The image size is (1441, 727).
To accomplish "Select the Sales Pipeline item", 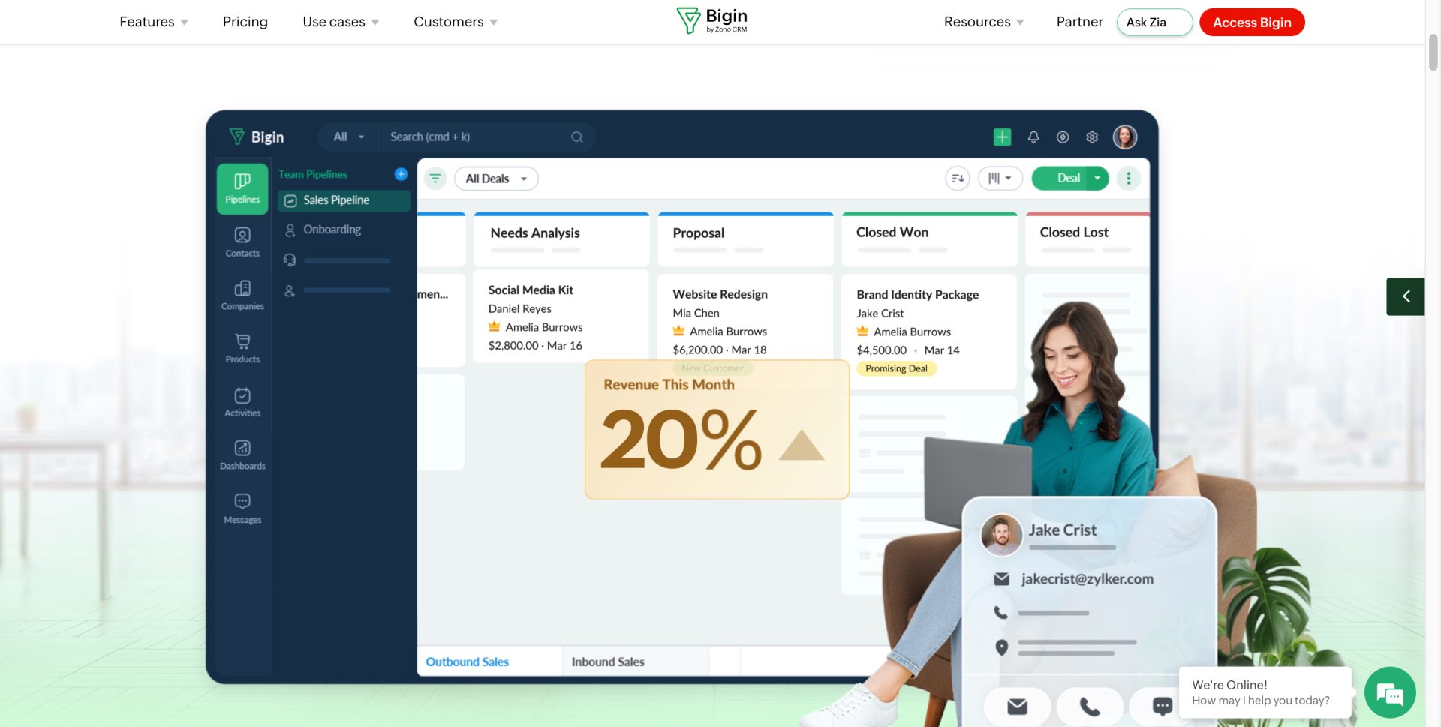I will [344, 200].
